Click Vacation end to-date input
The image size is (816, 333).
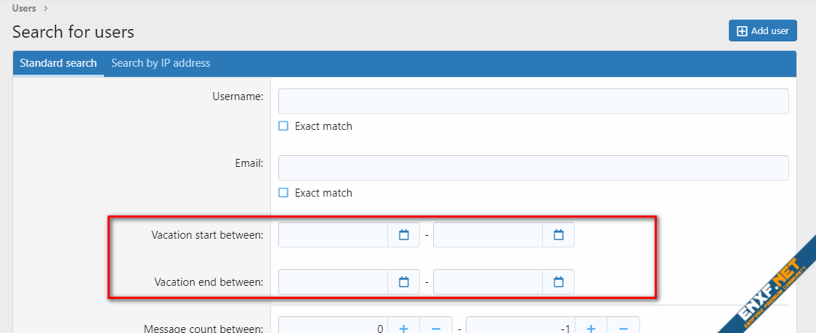coord(488,282)
